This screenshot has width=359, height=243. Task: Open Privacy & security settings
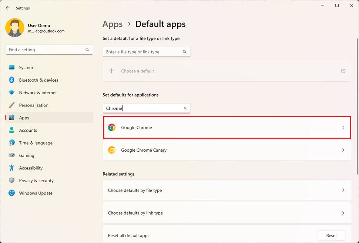36,180
